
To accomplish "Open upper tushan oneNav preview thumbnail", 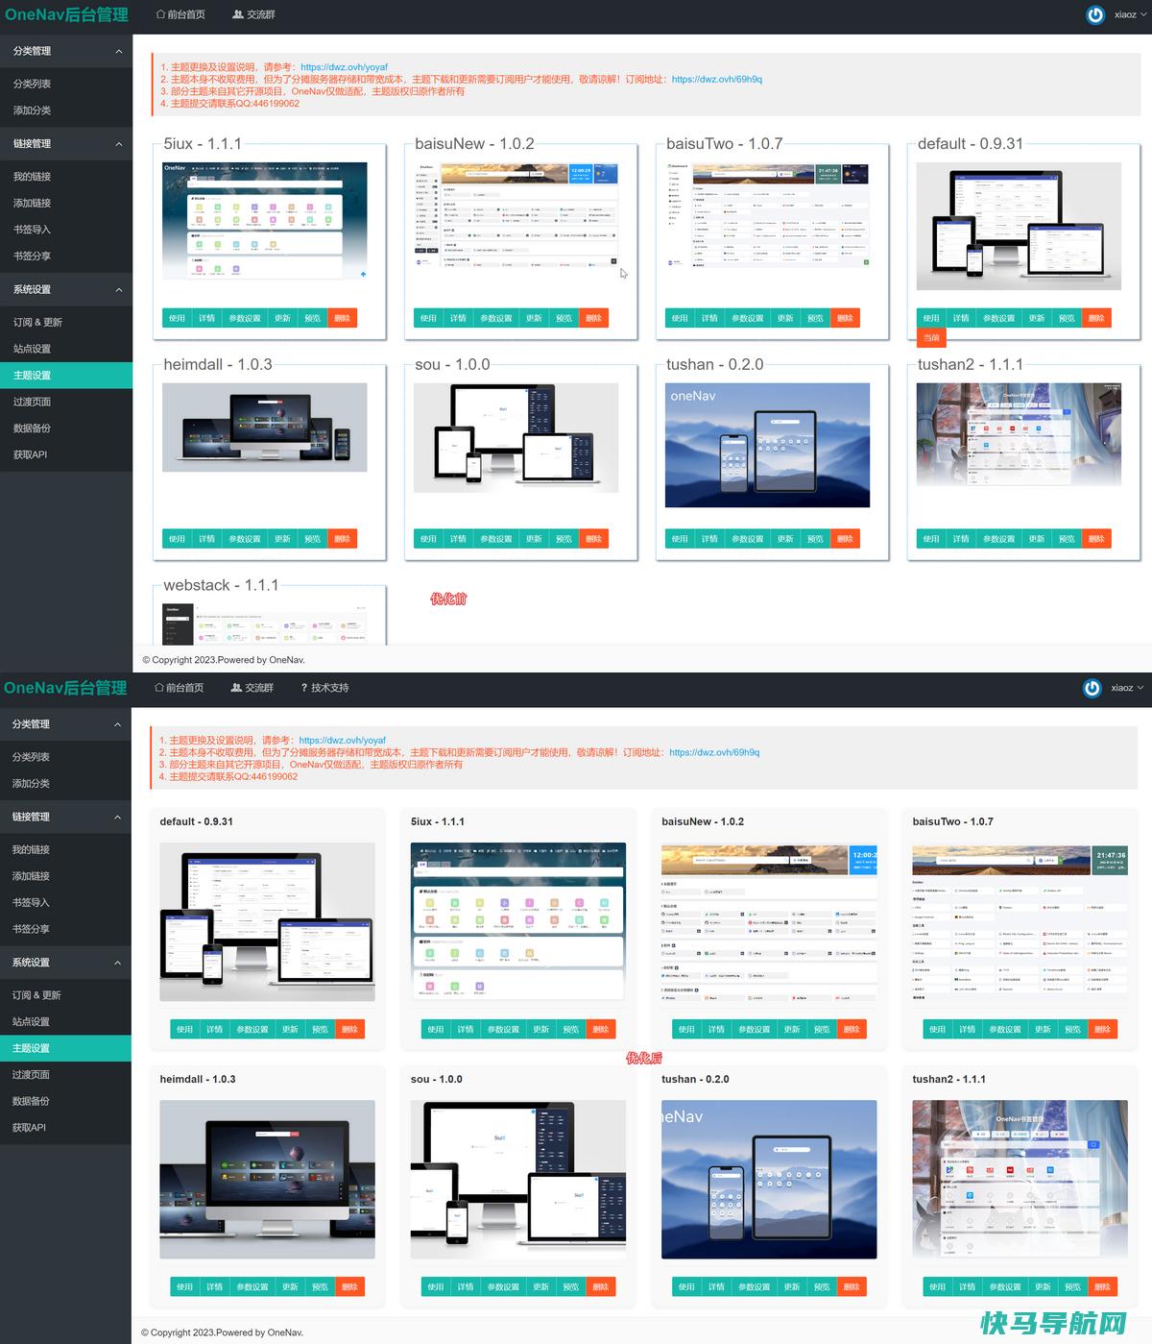I will point(767,445).
